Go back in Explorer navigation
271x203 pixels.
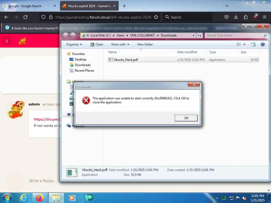tap(65, 36)
